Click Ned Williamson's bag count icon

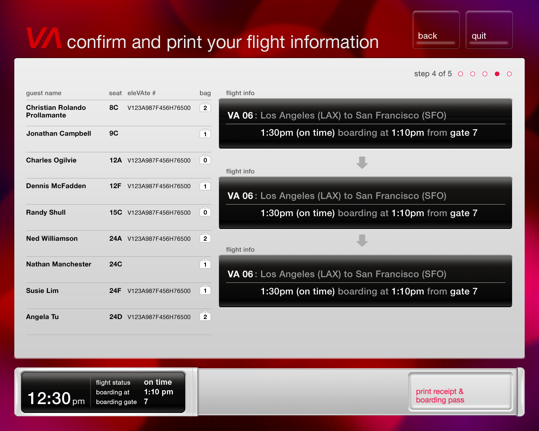click(205, 238)
